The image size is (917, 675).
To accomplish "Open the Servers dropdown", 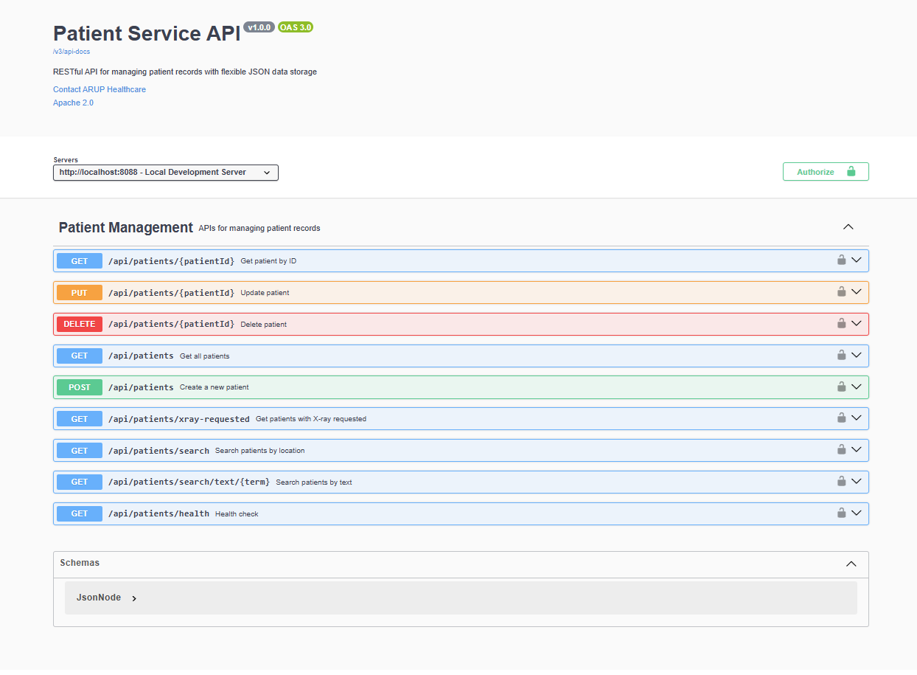I will point(165,172).
